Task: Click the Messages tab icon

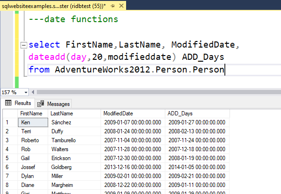Action: click(x=41, y=104)
